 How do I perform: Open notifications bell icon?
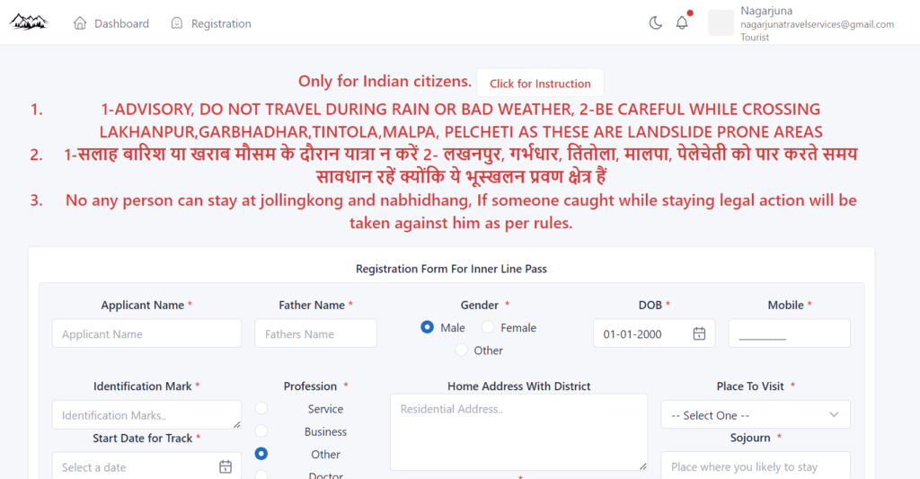(x=682, y=22)
